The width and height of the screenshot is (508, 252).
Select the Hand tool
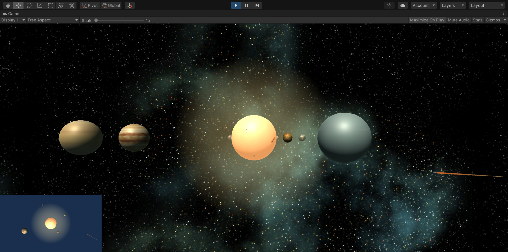point(8,5)
